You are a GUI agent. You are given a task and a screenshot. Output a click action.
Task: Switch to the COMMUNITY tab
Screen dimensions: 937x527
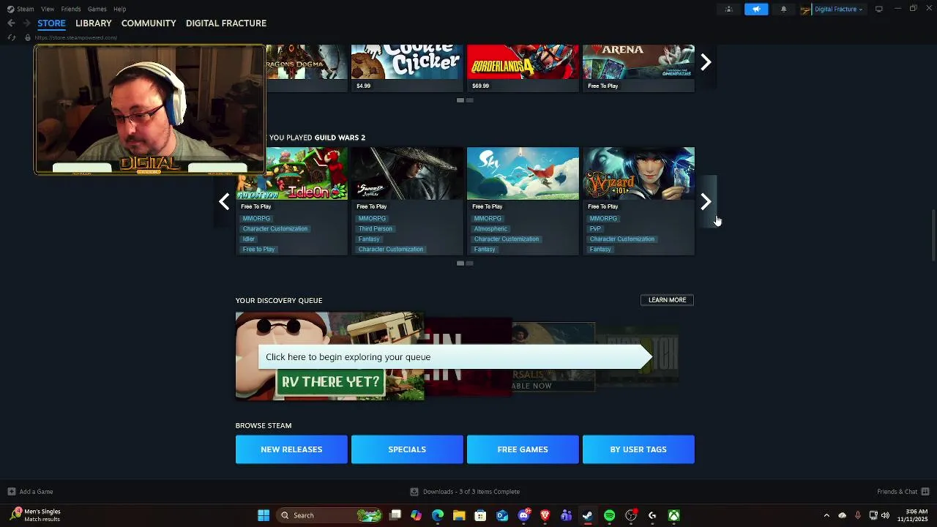149,23
